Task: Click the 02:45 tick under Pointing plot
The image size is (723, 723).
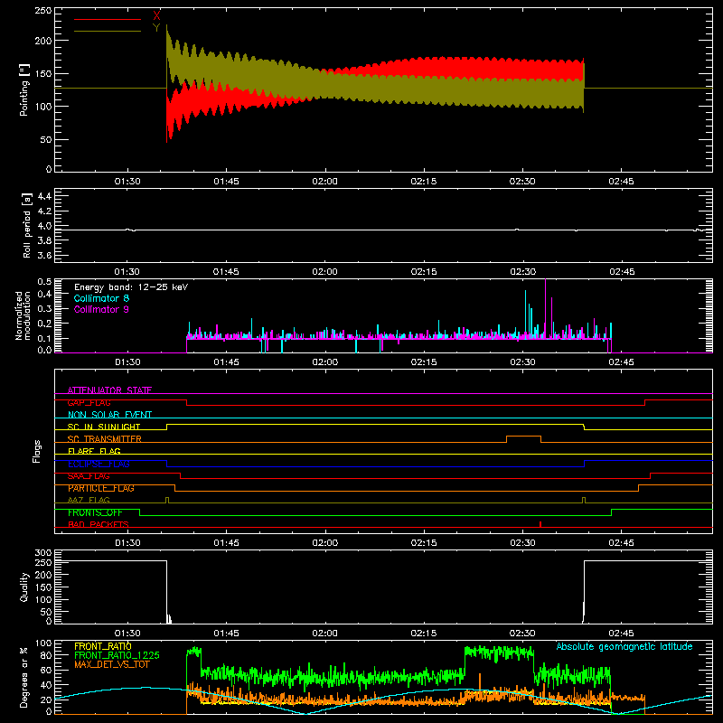Action: tap(621, 182)
